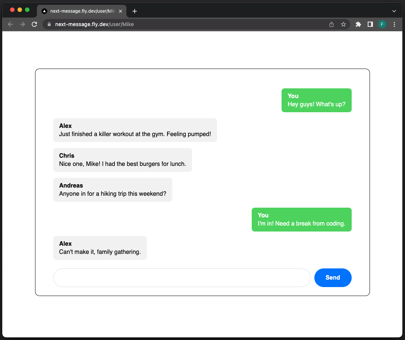Click the site favicon on the browser tab
405x340 pixels.
tap(44, 11)
